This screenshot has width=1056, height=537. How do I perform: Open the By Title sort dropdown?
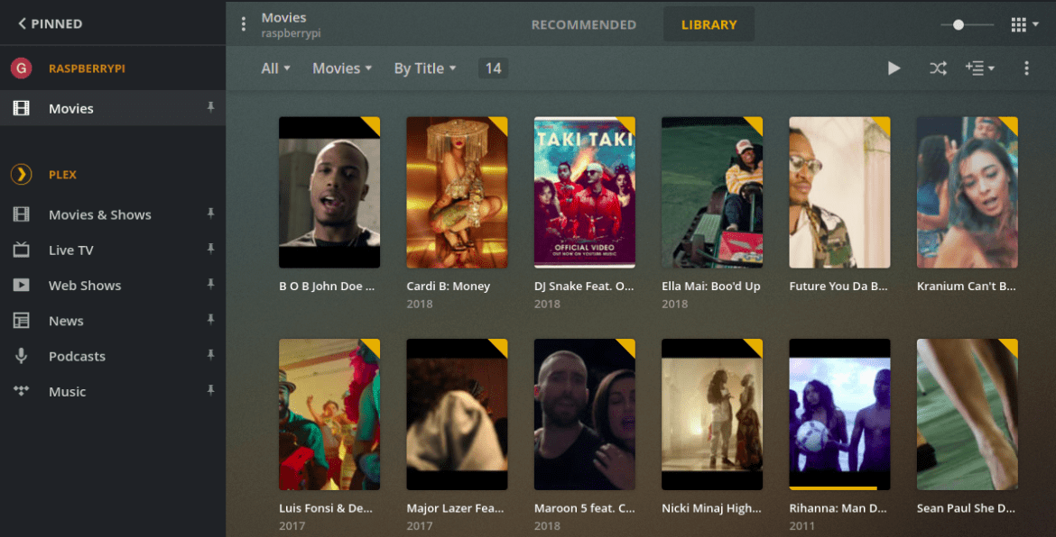[x=425, y=68]
